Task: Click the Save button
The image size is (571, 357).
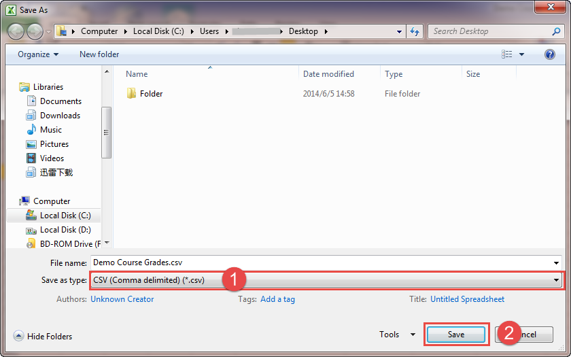Action: tap(456, 335)
